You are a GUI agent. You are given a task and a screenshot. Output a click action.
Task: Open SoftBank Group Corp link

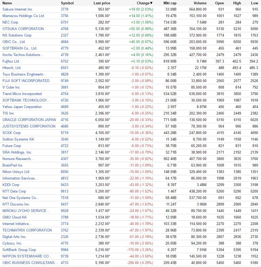click(19, 250)
